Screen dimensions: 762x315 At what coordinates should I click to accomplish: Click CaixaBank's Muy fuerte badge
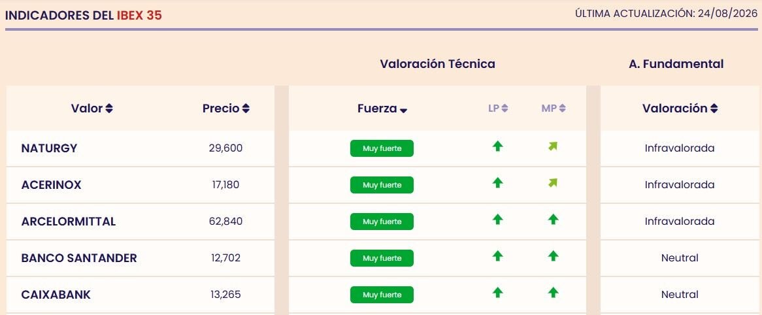382,295
